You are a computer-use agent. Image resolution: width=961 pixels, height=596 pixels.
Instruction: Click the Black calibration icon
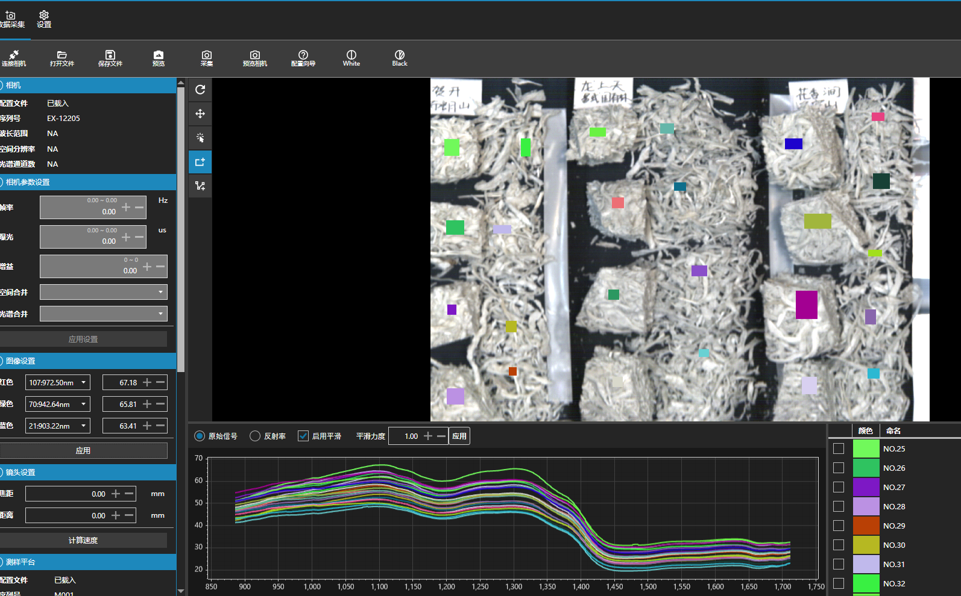pos(399,58)
